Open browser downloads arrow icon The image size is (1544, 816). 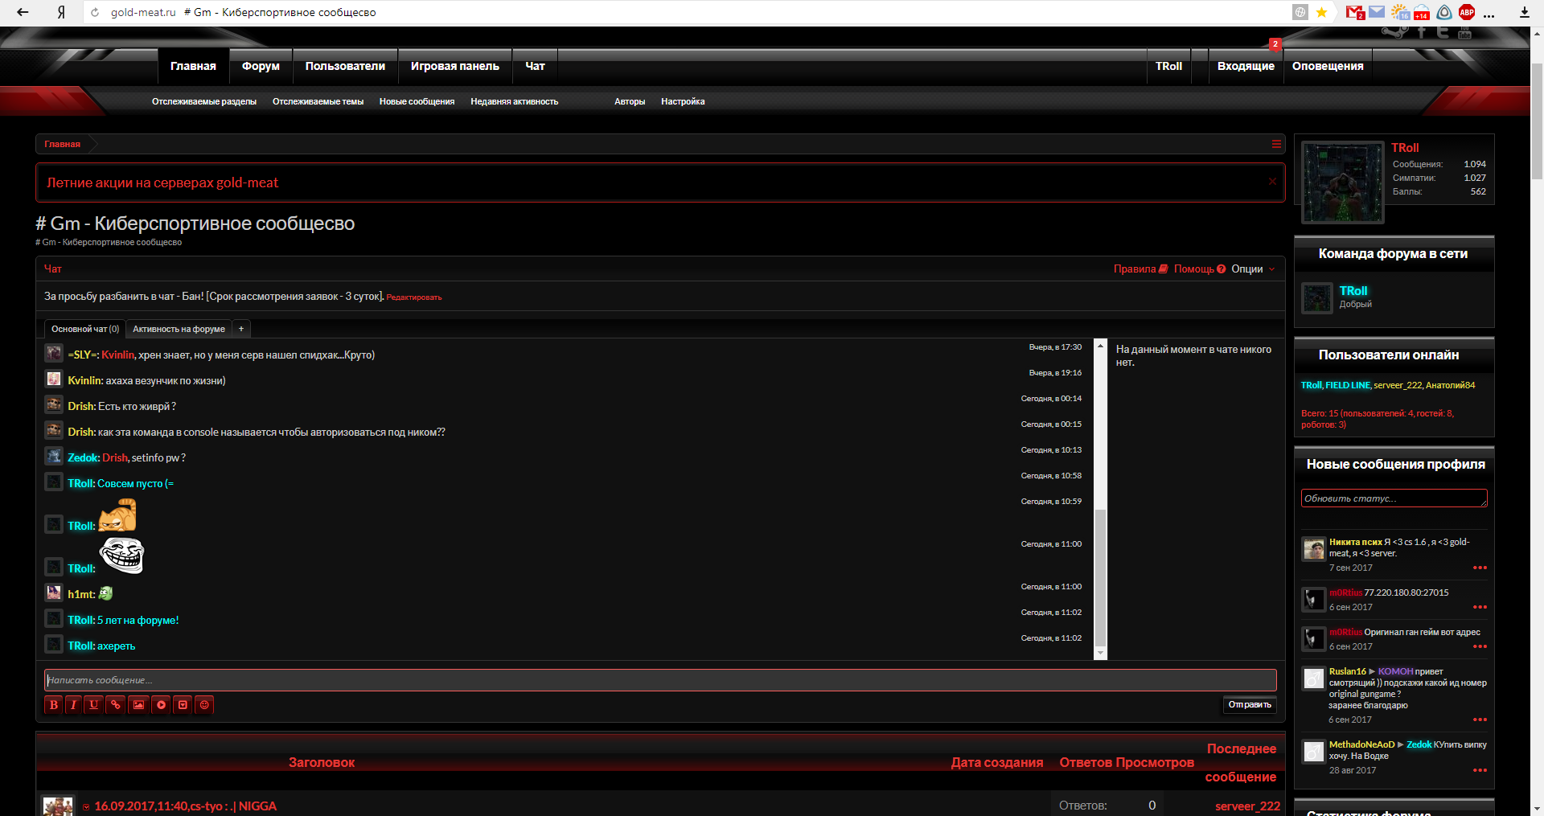point(1524,12)
